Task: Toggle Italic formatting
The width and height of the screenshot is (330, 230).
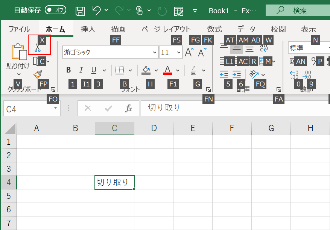Action: point(81,70)
